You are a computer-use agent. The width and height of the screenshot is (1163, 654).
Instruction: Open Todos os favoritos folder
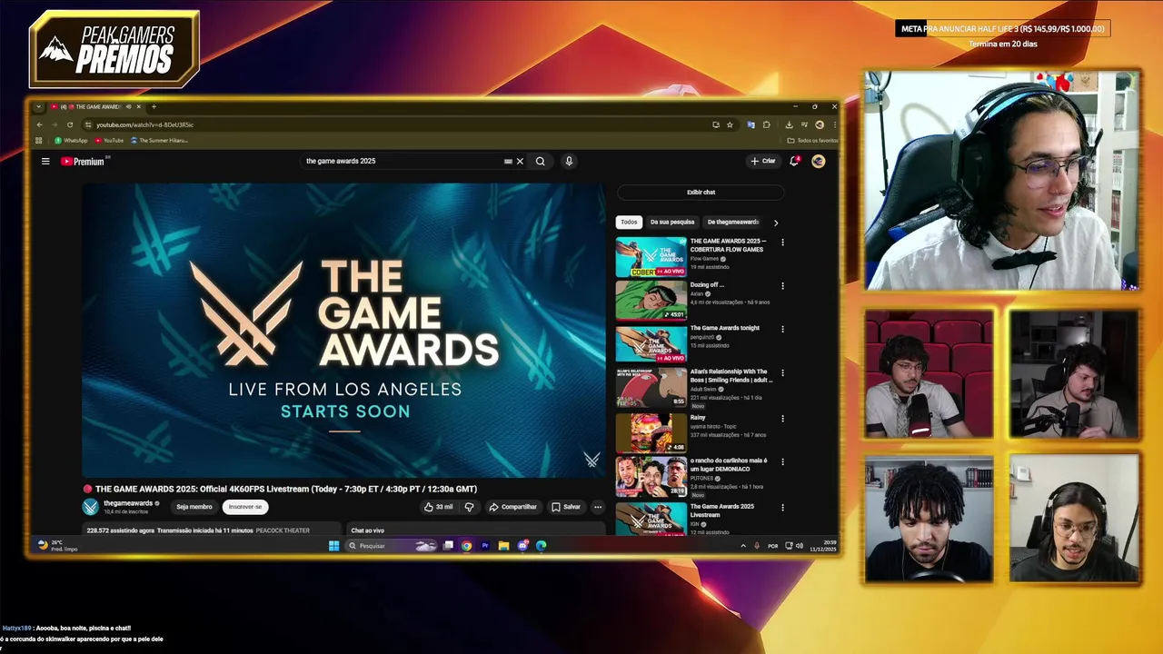click(813, 140)
